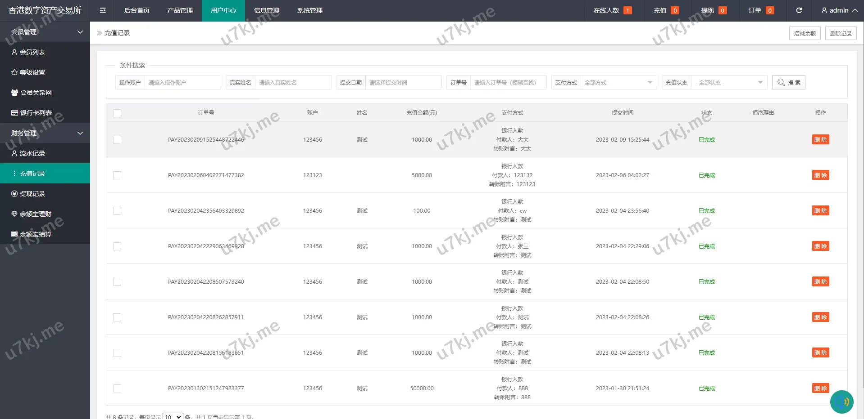Open 会员关系网 group icon item
The image size is (864, 419).
(14, 93)
